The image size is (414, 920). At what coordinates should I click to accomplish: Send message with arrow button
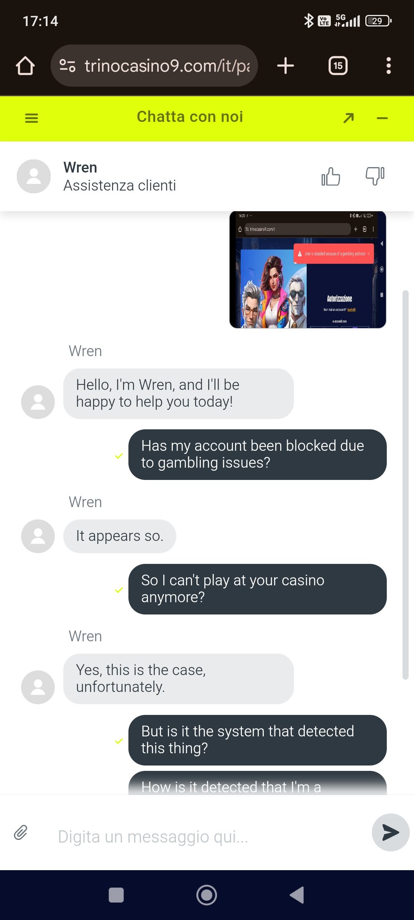tap(391, 833)
